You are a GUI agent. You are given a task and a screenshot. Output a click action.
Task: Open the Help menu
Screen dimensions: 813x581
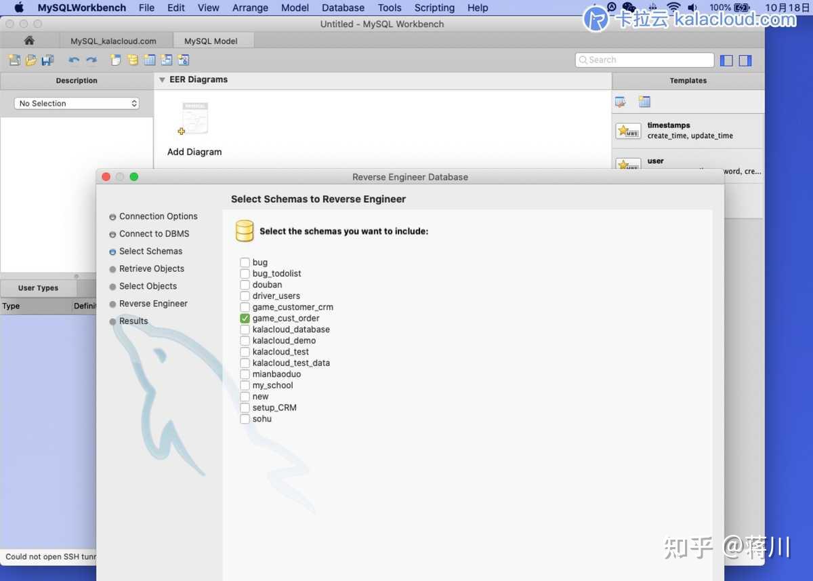click(x=478, y=7)
